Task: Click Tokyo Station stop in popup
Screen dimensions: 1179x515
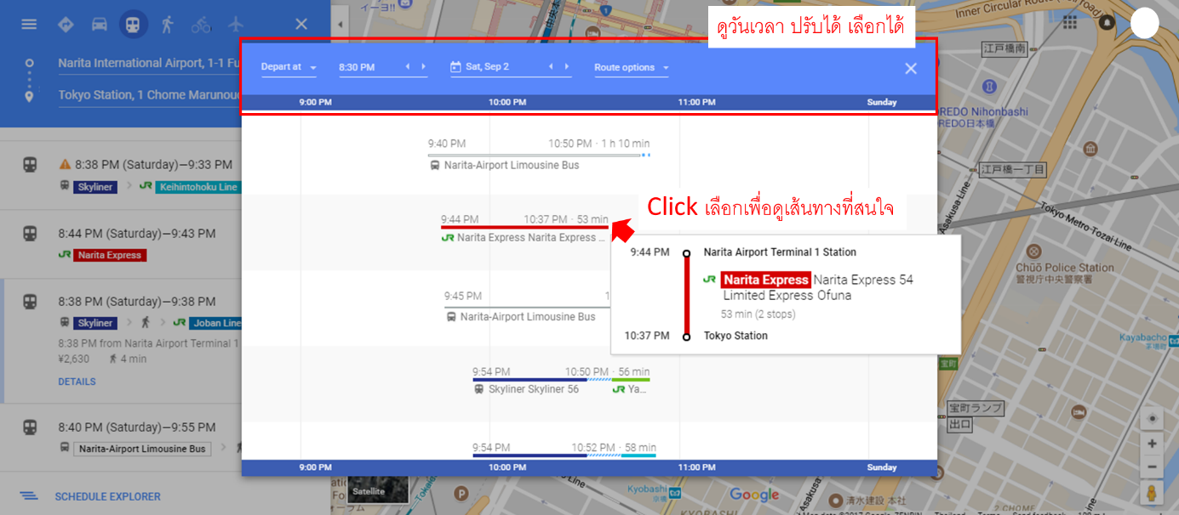Action: click(x=735, y=336)
